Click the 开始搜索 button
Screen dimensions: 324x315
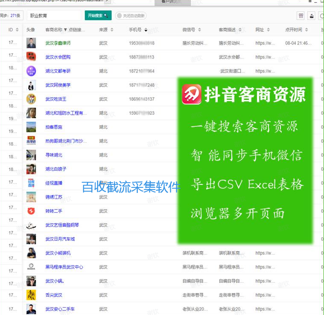coord(98,15)
